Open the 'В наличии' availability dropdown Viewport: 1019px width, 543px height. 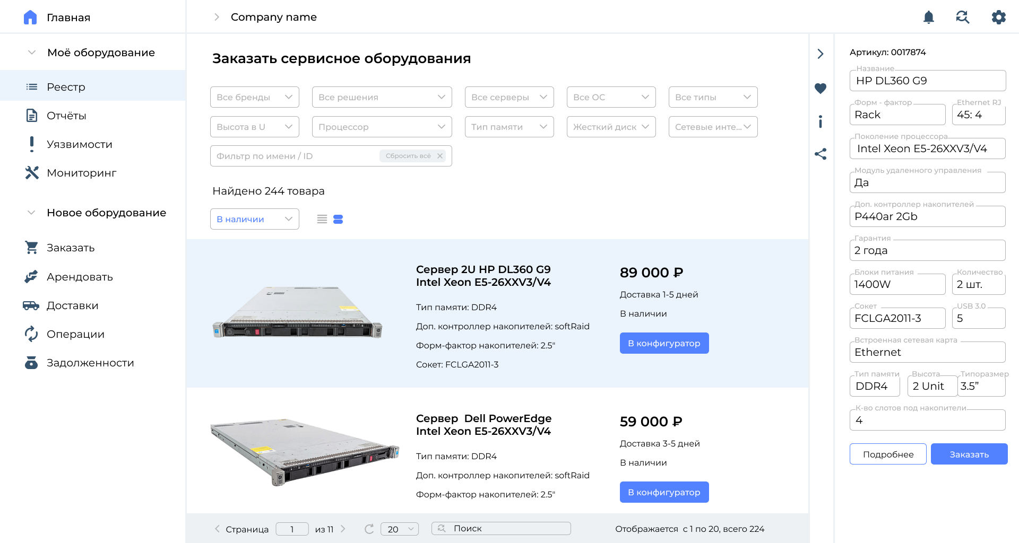[x=254, y=219]
